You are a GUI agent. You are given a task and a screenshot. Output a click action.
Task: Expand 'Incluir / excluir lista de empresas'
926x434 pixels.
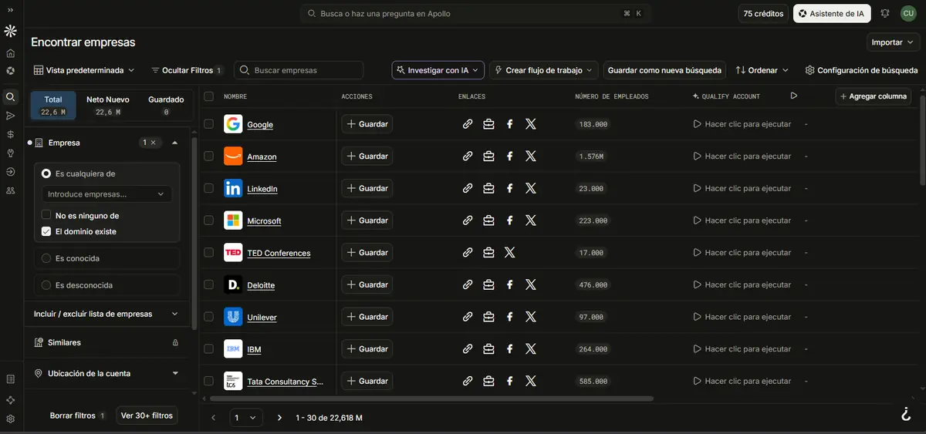[106, 314]
